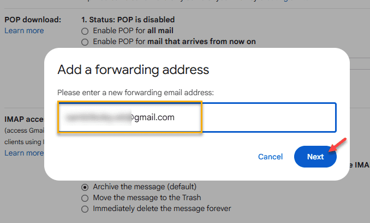Click the 'all mail' bold text label
370x223 pixels.
coord(160,30)
